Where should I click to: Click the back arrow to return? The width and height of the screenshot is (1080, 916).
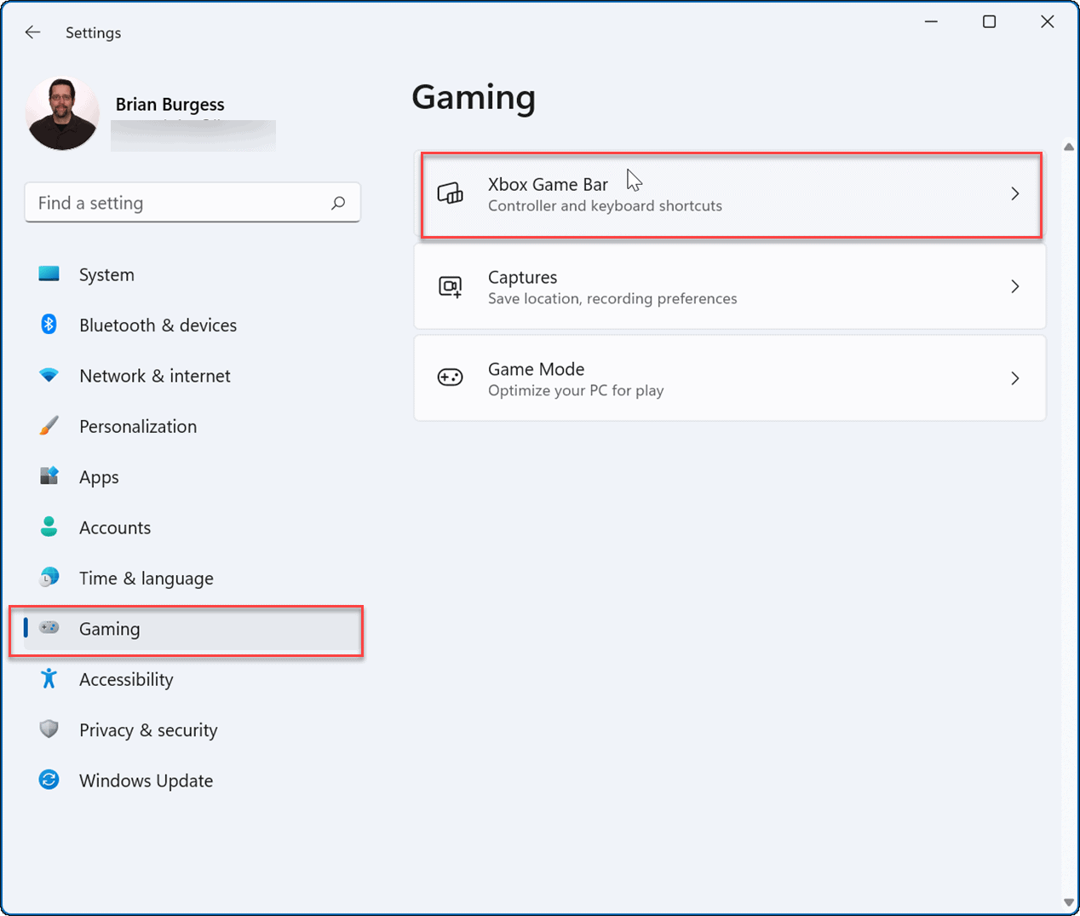[x=32, y=32]
